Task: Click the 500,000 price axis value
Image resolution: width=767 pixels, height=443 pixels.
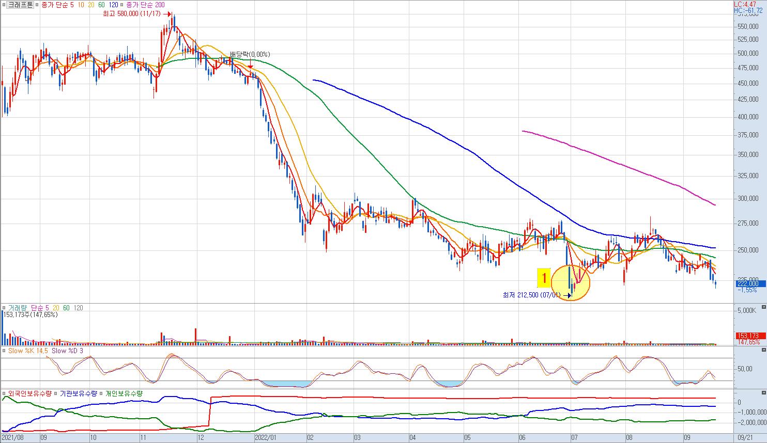Action: [x=749, y=53]
